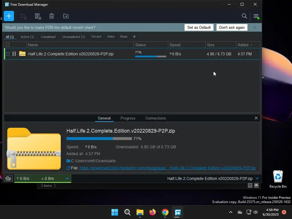Screen dimensions: 292x219
Task: Open the Windows Start menu
Action: [115, 212]
